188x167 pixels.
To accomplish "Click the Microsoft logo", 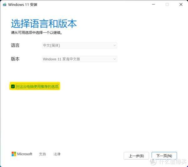I will click(22, 154).
